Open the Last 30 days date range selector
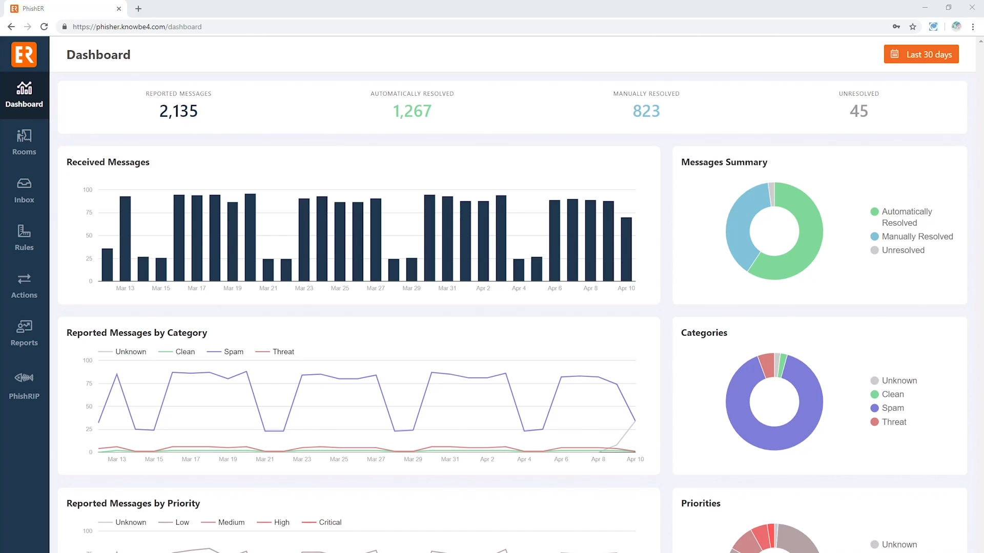This screenshot has width=984, height=553. coord(921,54)
